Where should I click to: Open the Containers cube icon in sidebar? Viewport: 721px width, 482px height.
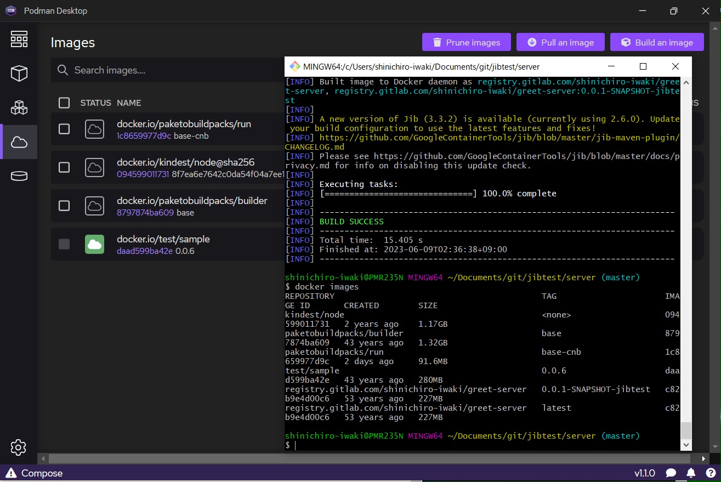(19, 73)
